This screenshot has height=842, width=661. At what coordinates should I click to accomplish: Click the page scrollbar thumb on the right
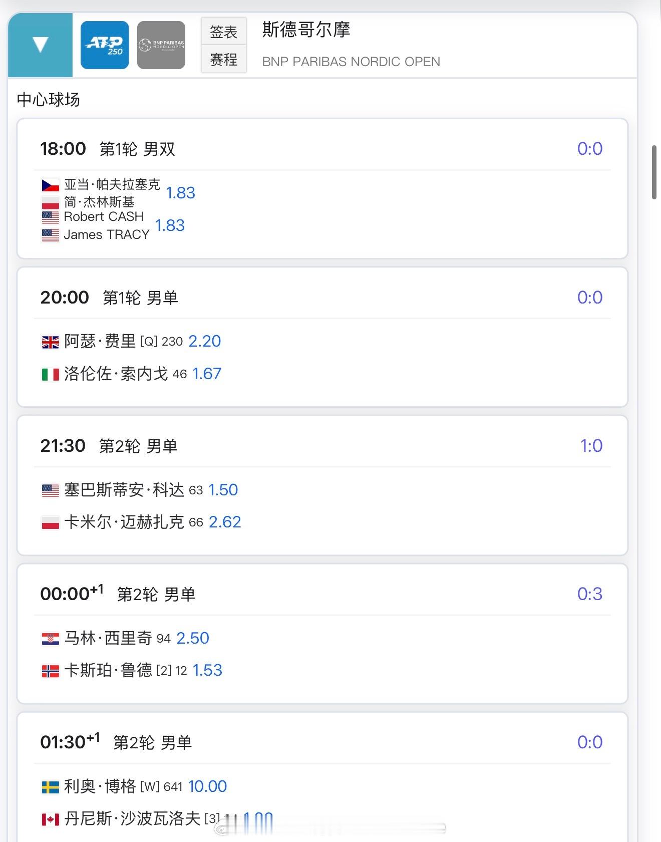pyautogui.click(x=654, y=172)
